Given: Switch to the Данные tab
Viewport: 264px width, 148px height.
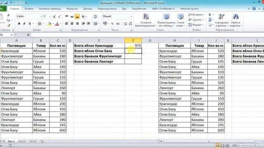Looking at the screenshot, I should [87, 9].
